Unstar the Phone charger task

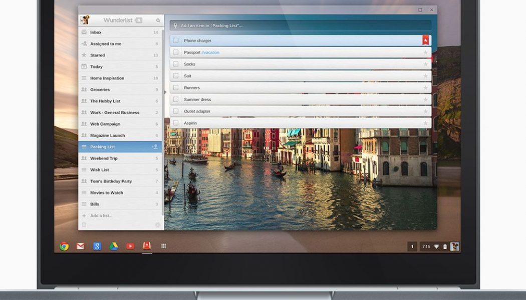[425, 40]
